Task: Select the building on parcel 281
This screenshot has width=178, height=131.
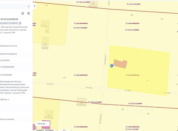Action: pyautogui.click(x=45, y=43)
